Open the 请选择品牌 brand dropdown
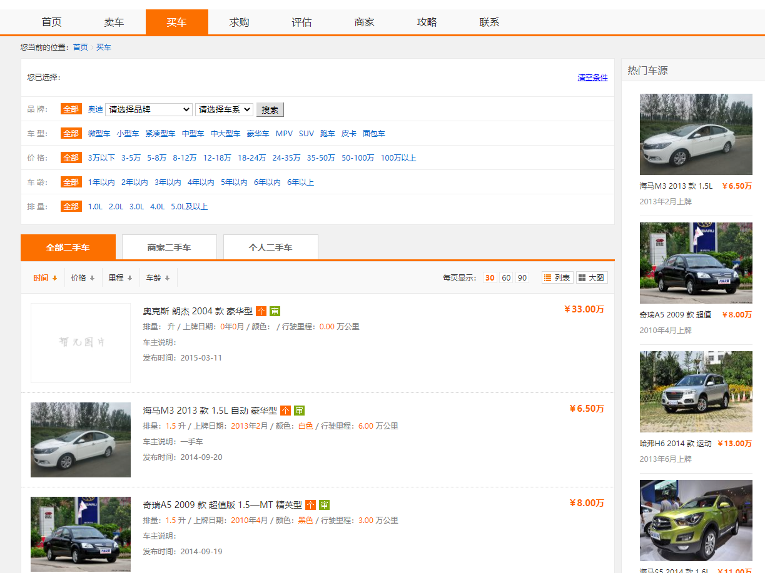This screenshot has width=765, height=573. point(148,109)
